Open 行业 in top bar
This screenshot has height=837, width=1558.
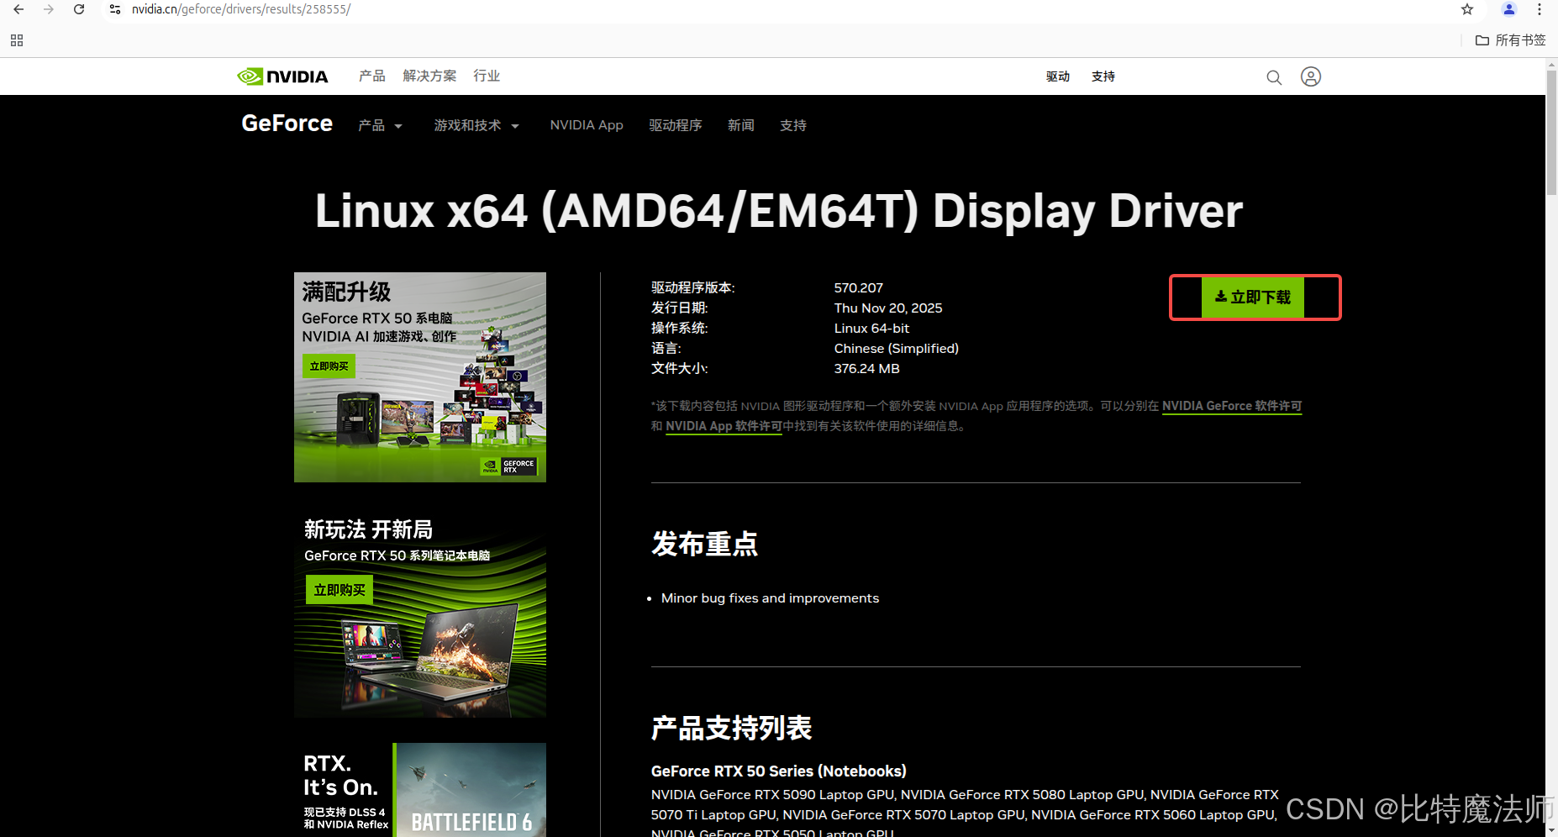(x=487, y=76)
